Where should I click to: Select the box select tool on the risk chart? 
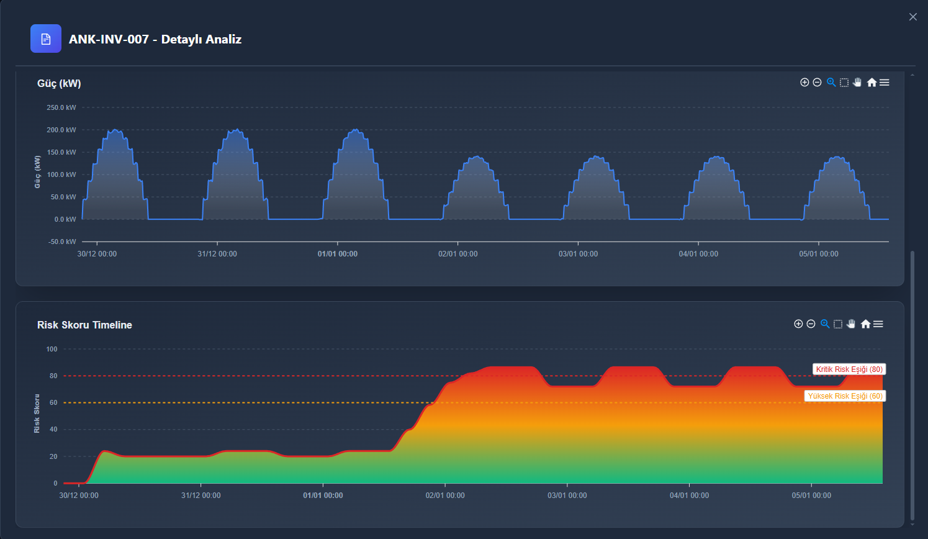(x=838, y=324)
